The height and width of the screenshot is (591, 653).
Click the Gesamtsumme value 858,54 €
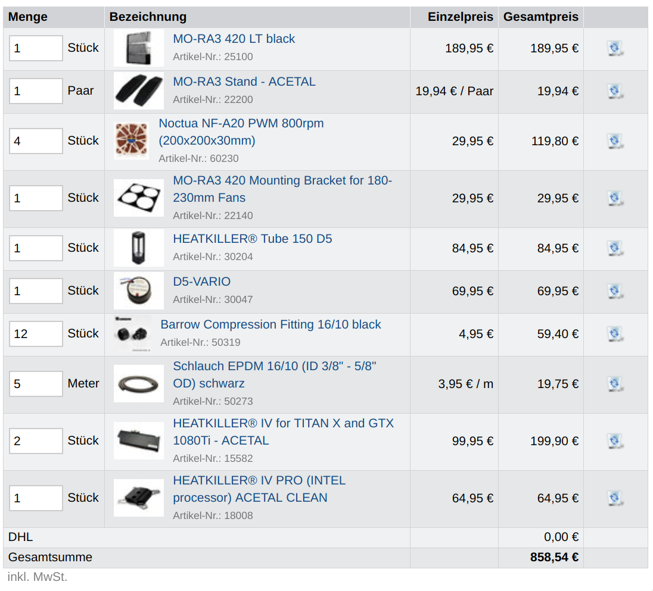click(554, 557)
